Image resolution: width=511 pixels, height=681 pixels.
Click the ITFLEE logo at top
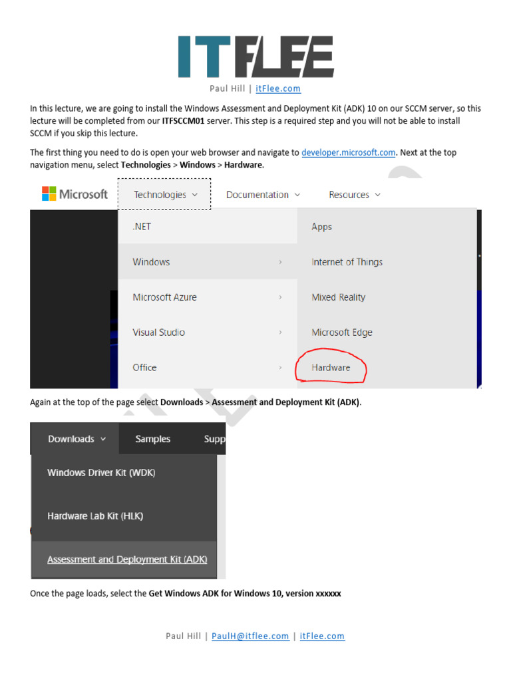(x=256, y=57)
